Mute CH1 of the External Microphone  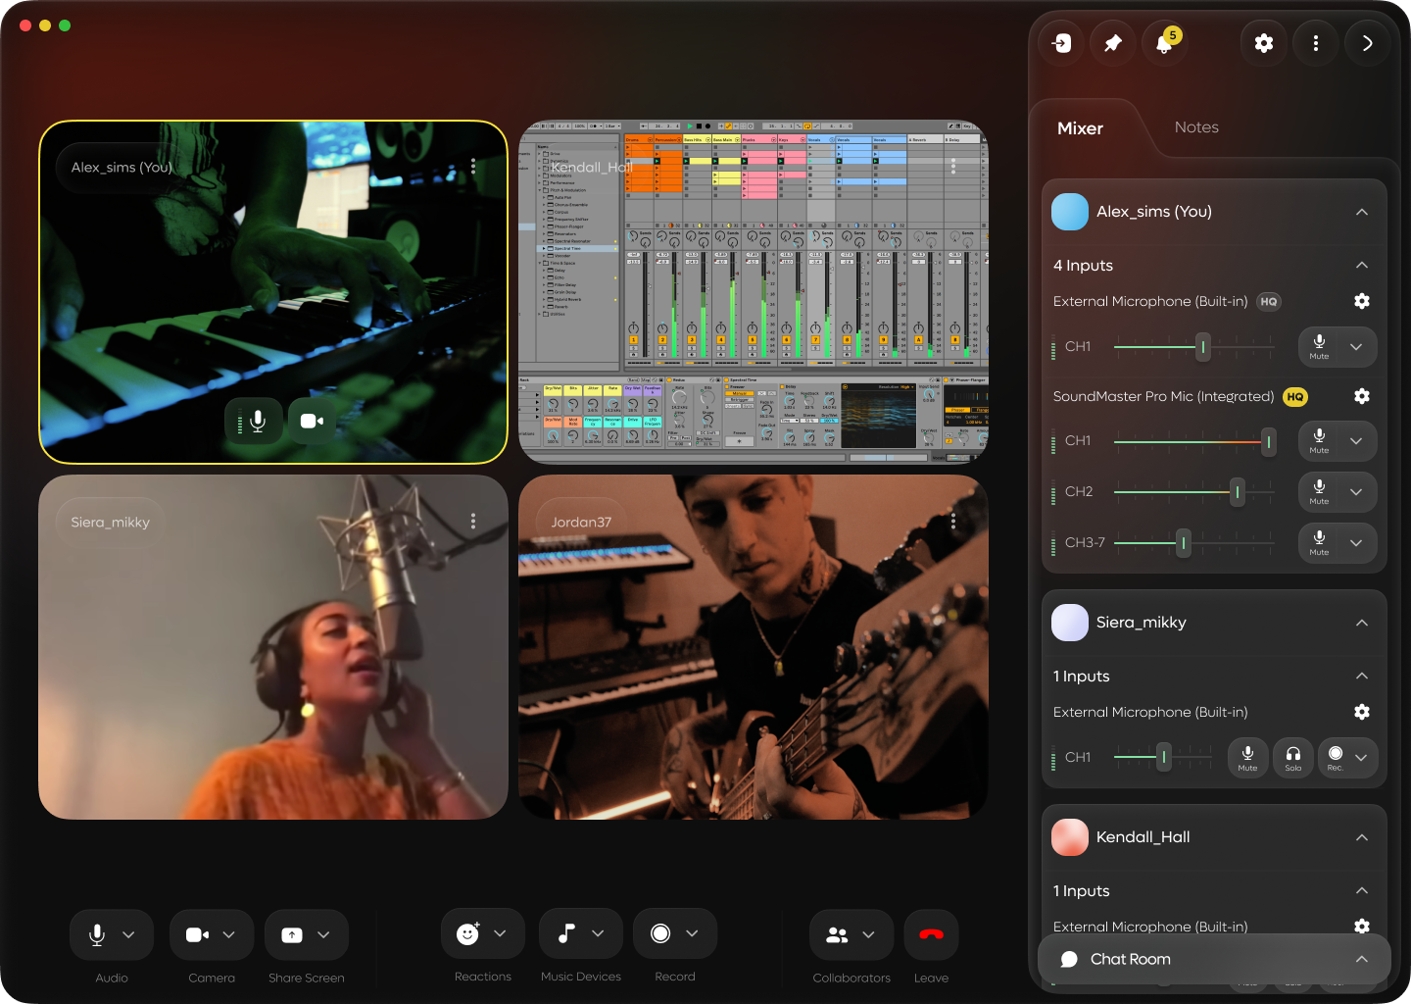tap(1318, 347)
